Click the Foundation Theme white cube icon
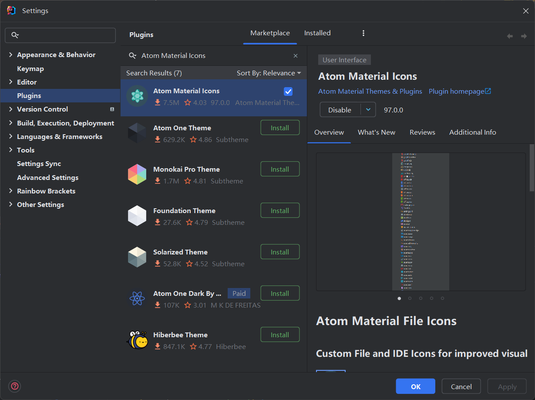Screen dimensions: 535x400 tap(137, 216)
